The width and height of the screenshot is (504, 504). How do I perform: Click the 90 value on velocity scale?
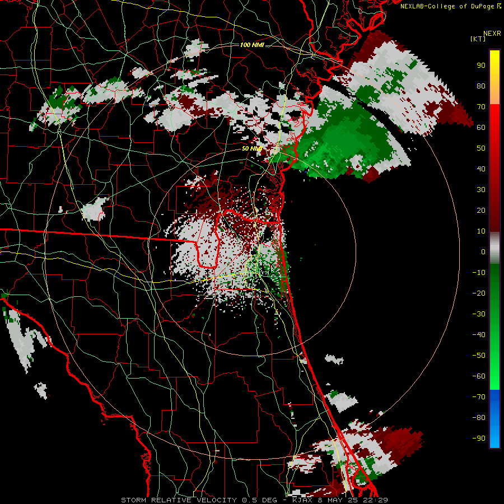pyautogui.click(x=481, y=66)
